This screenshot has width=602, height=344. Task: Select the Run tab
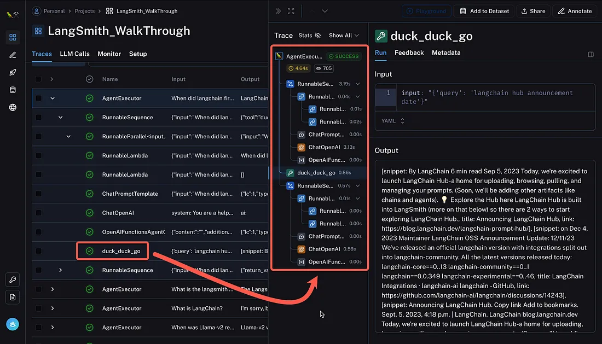click(x=380, y=53)
